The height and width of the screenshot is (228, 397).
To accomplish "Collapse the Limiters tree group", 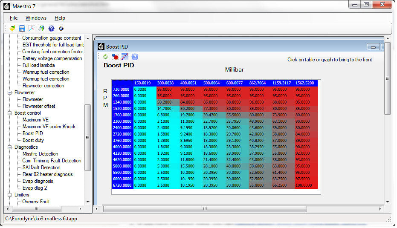I will tap(10, 195).
